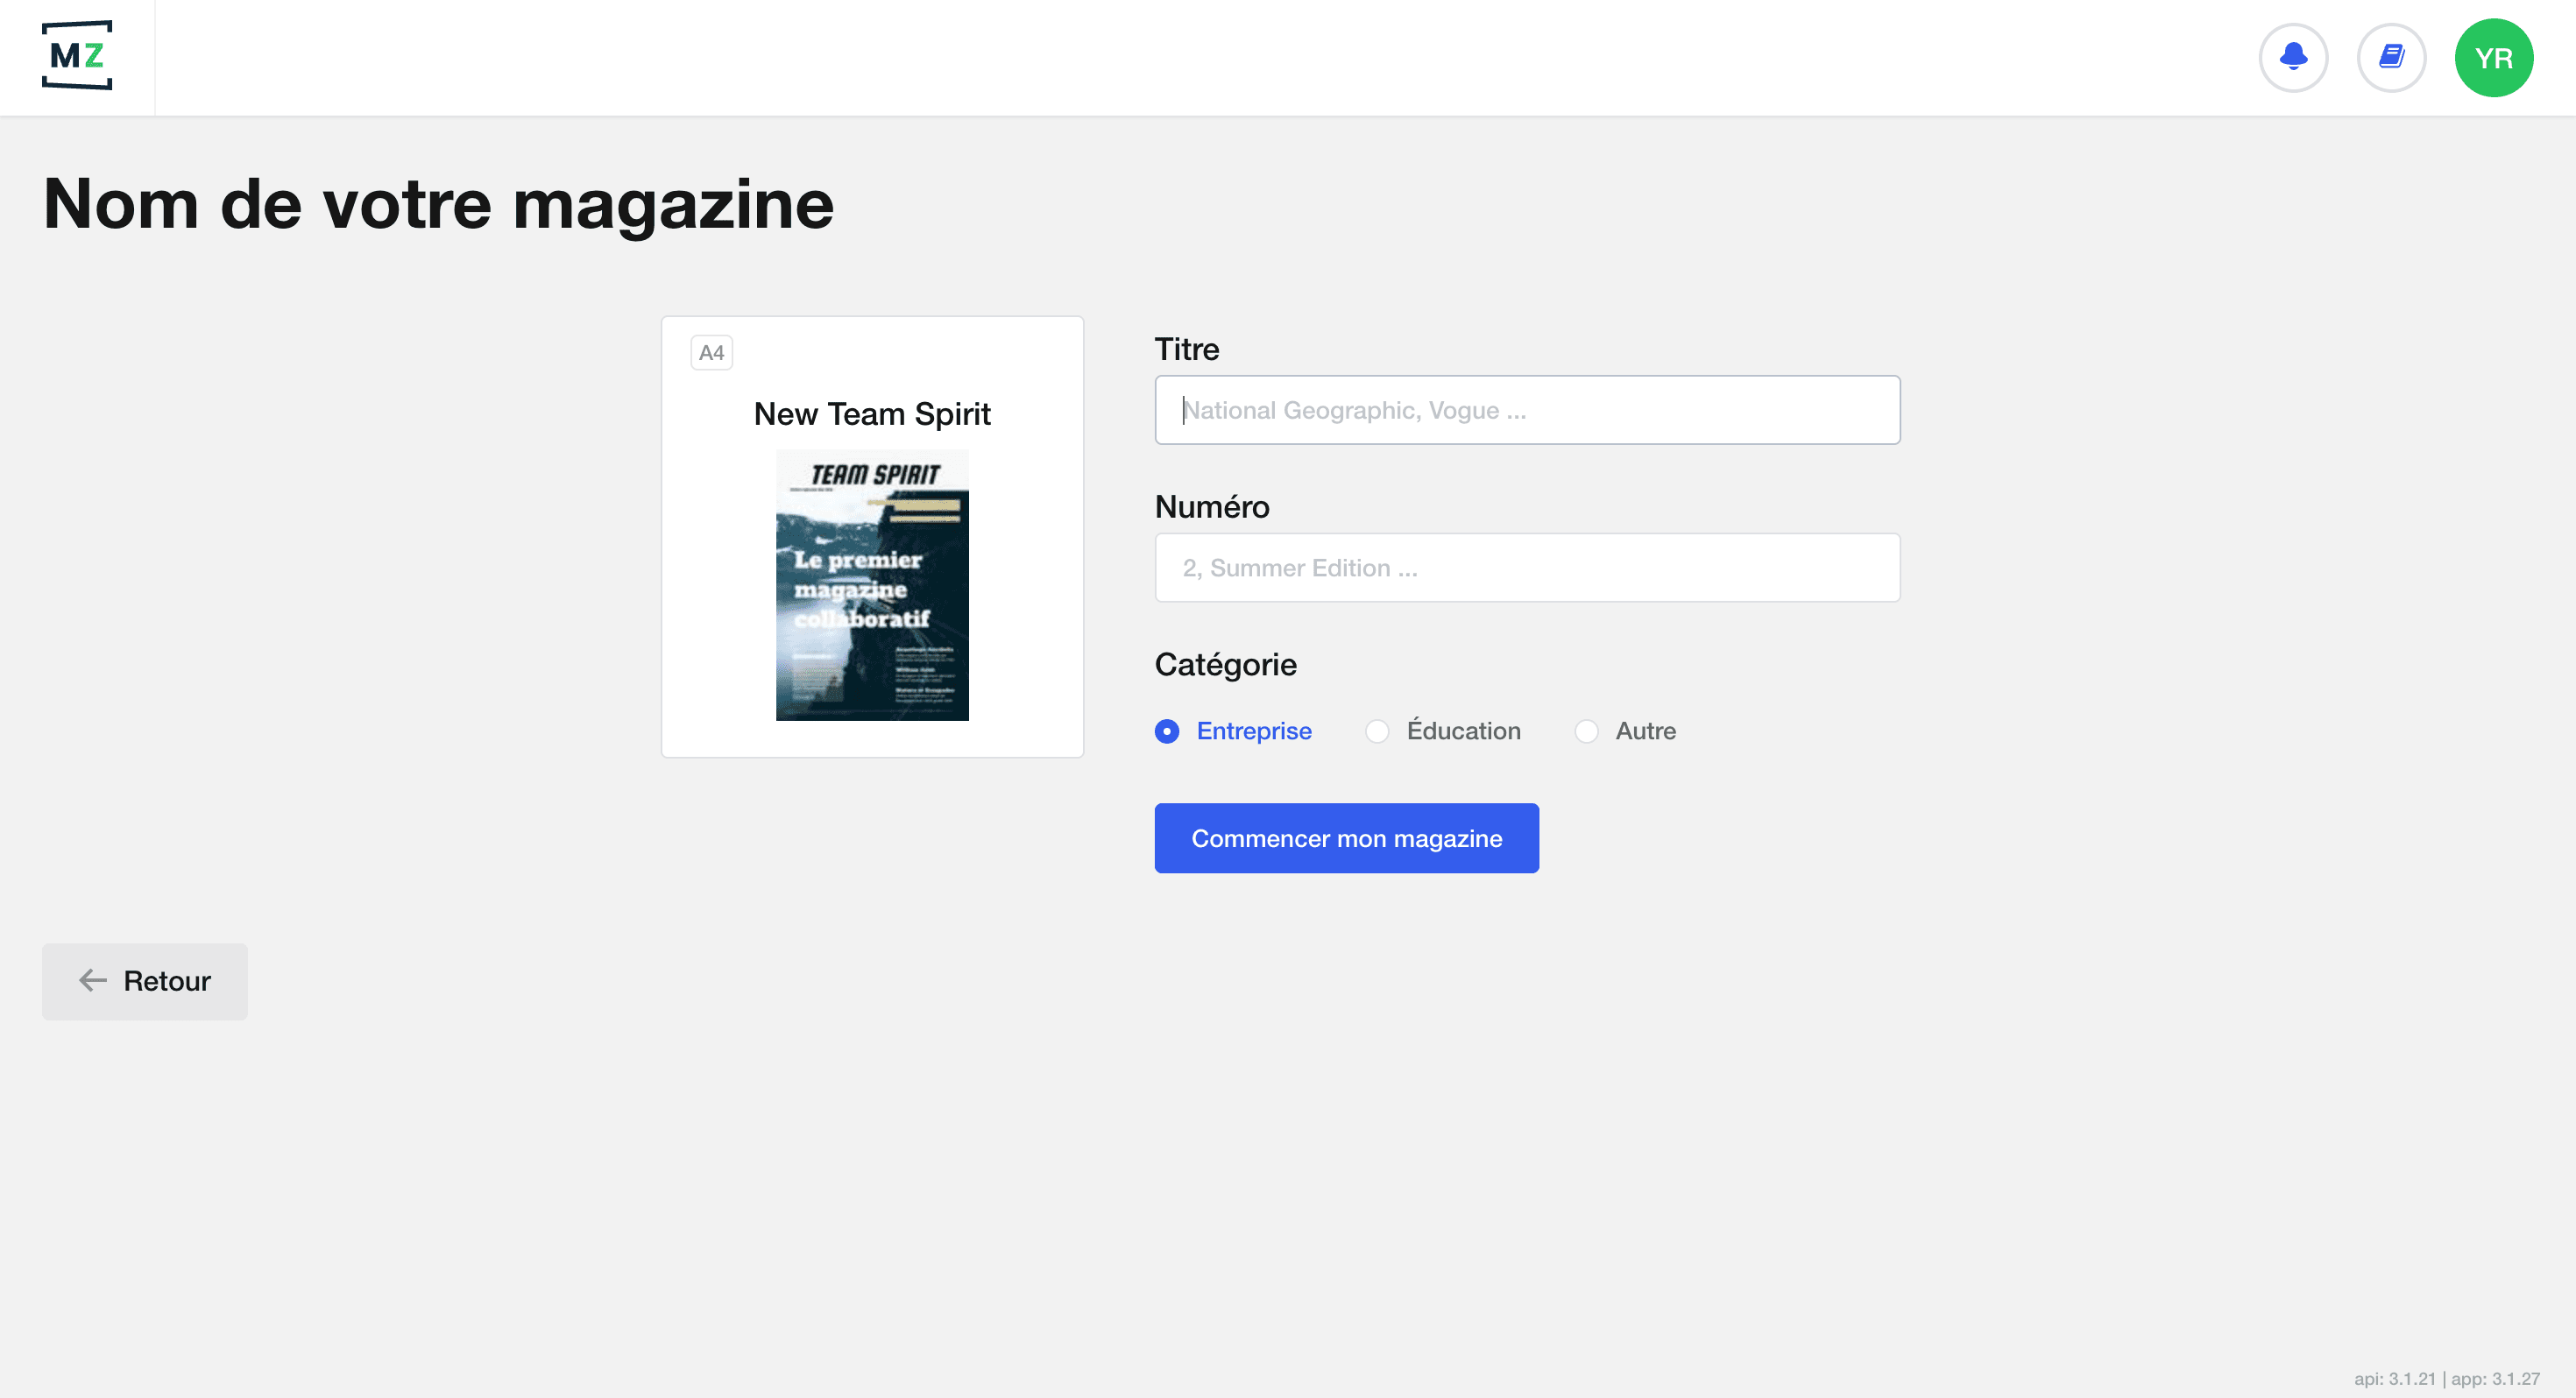Viewport: 2576px width, 1398px height.
Task: Go back with the Retour button
Action: tap(145, 981)
